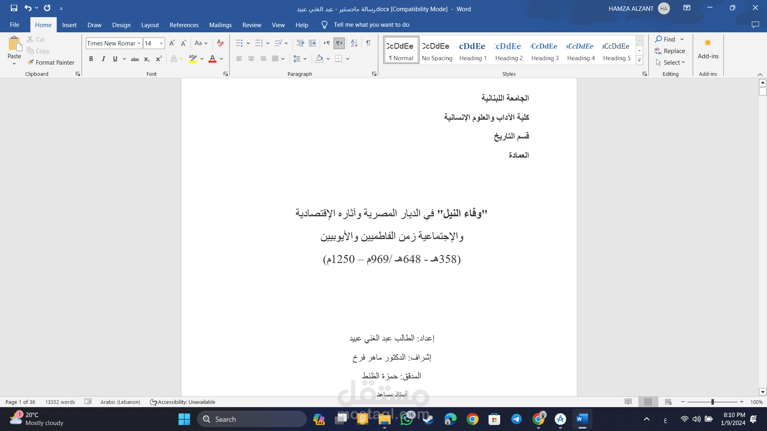Clear all formatting from selection

pos(220,43)
